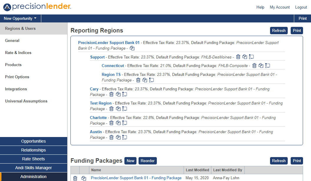
Task: Refresh the Reporting Regions list
Action: [279, 31]
